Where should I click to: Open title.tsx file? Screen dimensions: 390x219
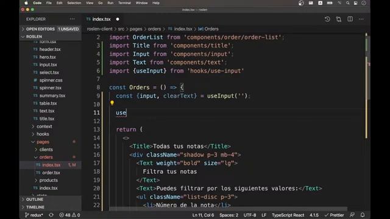click(47, 119)
